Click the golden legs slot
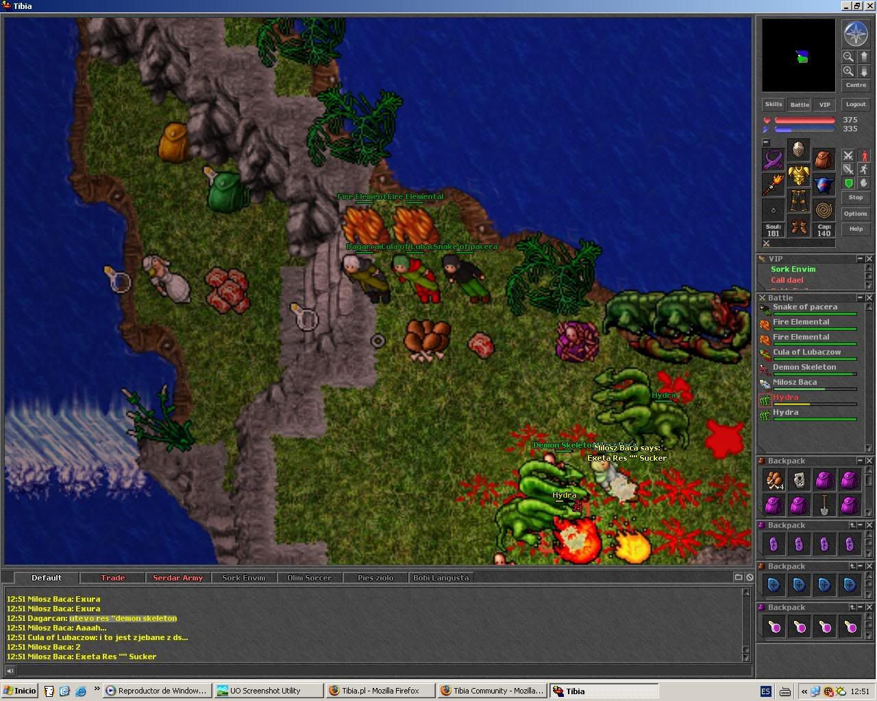The image size is (877, 701). click(x=799, y=201)
